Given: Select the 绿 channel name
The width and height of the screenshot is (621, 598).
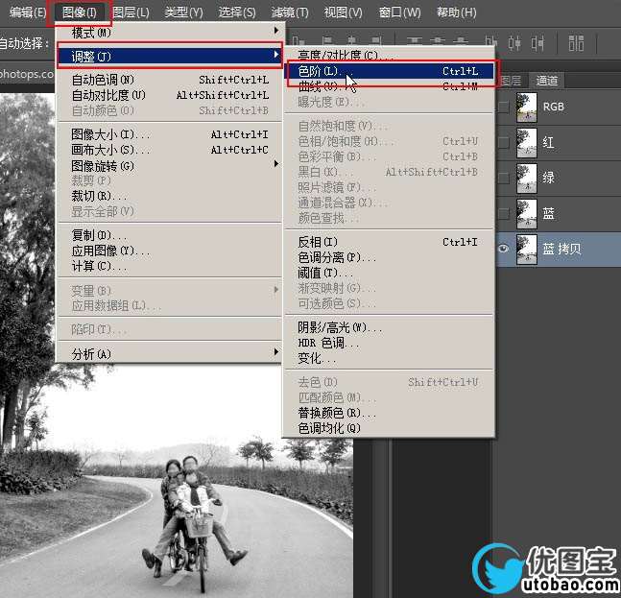Looking at the screenshot, I should [x=548, y=178].
